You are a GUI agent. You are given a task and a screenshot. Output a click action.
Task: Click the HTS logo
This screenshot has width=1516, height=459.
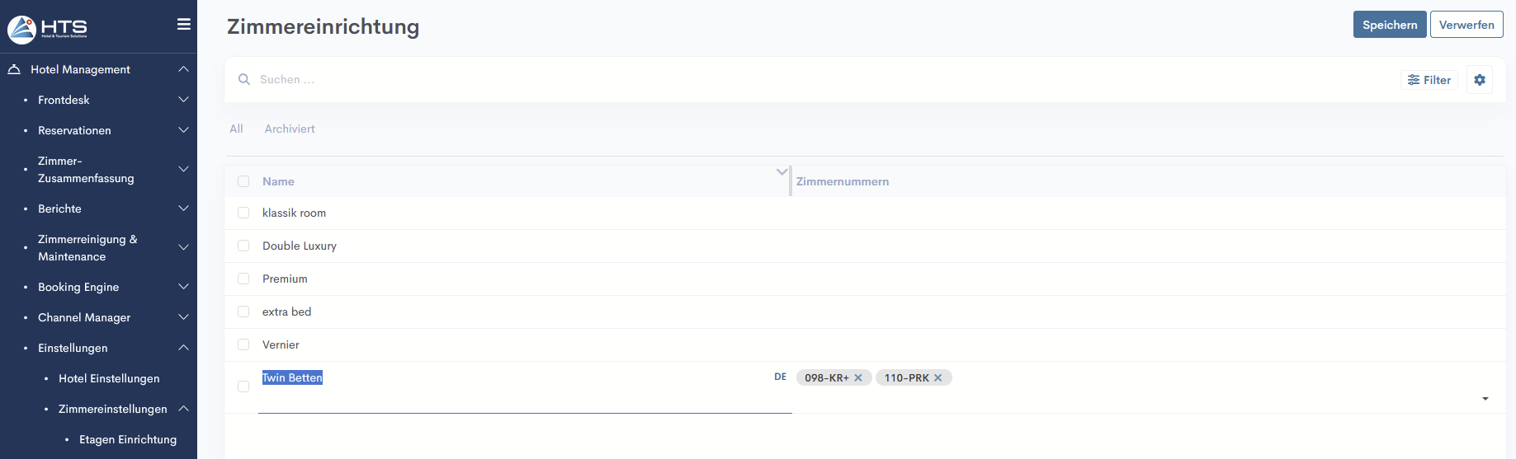point(48,29)
